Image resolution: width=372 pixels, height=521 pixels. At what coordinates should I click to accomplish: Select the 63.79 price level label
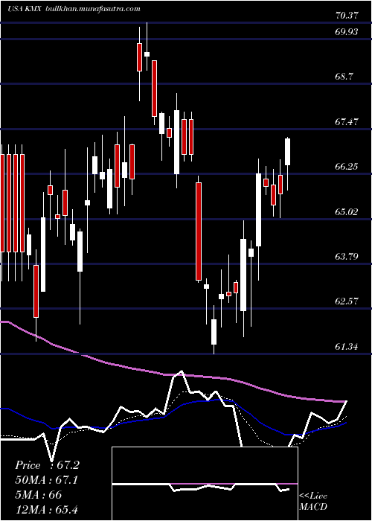(347, 257)
